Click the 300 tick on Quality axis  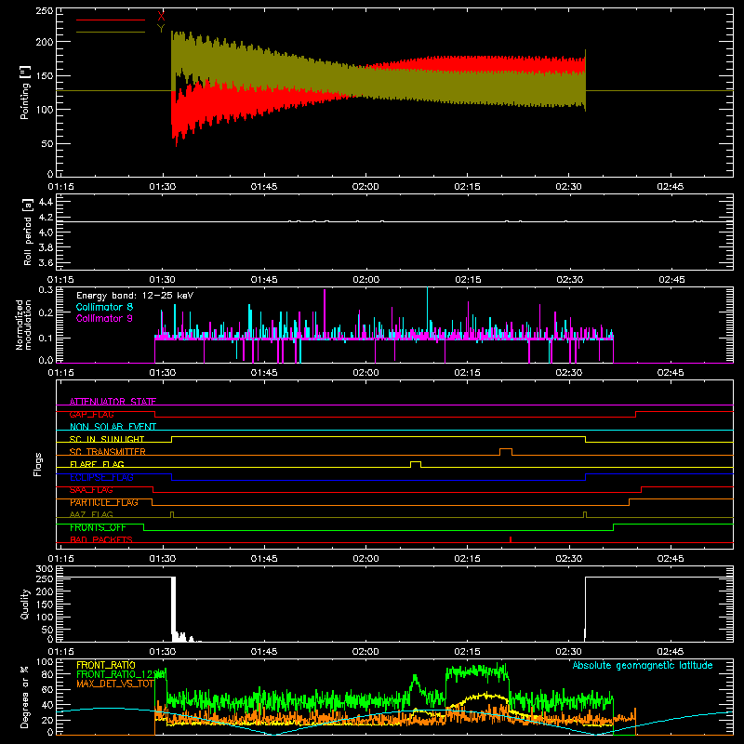(45, 569)
